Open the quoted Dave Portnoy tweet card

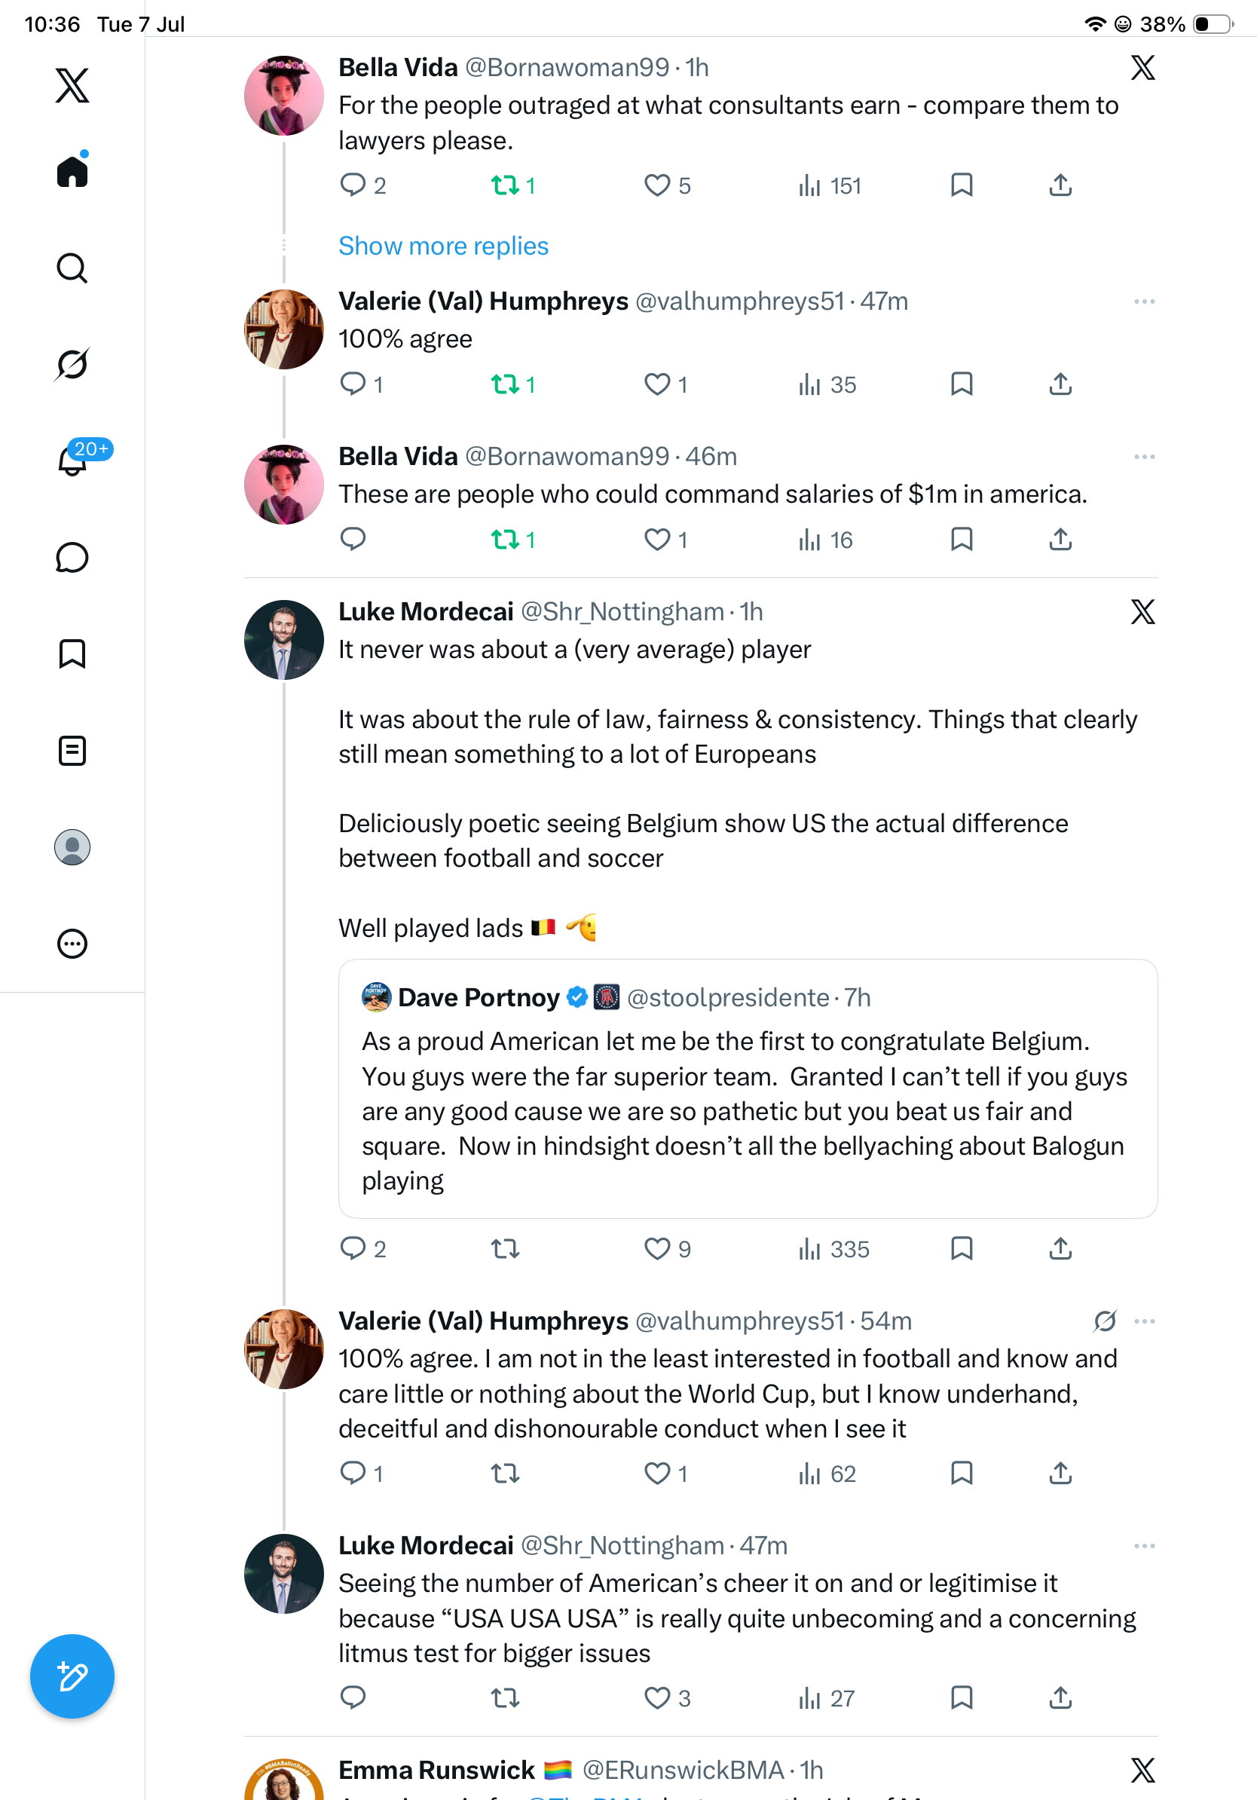748,1088
